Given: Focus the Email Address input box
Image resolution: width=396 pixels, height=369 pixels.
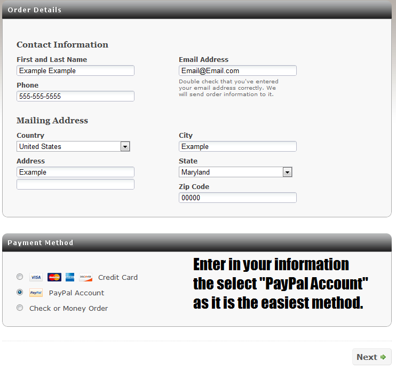Looking at the screenshot, I should 237,70.
